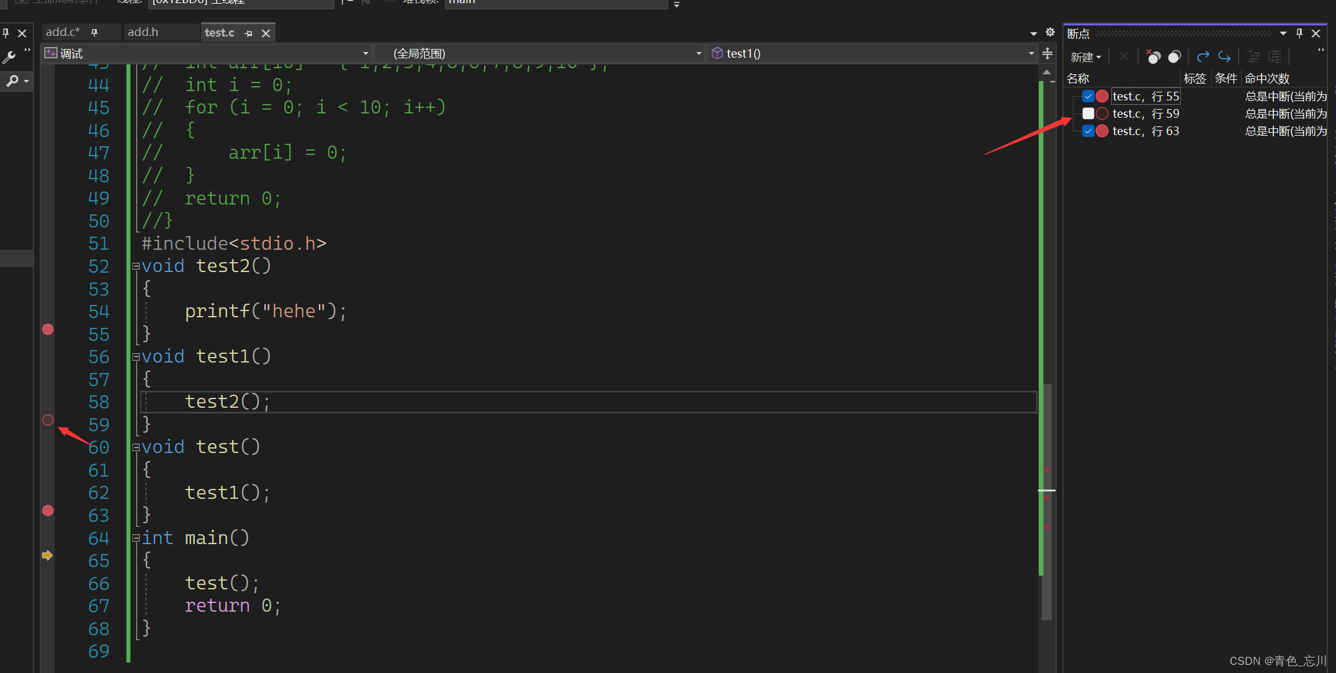The image size is (1336, 673).
Task: Uncheck the test.c line 55 breakpoint
Action: point(1088,96)
